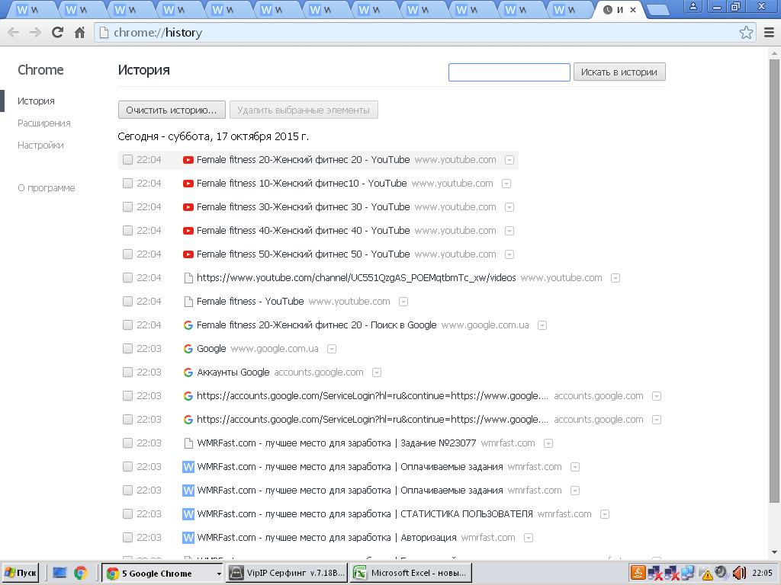The image size is (781, 585).
Task: Close the active History tab
Action: pos(632,10)
